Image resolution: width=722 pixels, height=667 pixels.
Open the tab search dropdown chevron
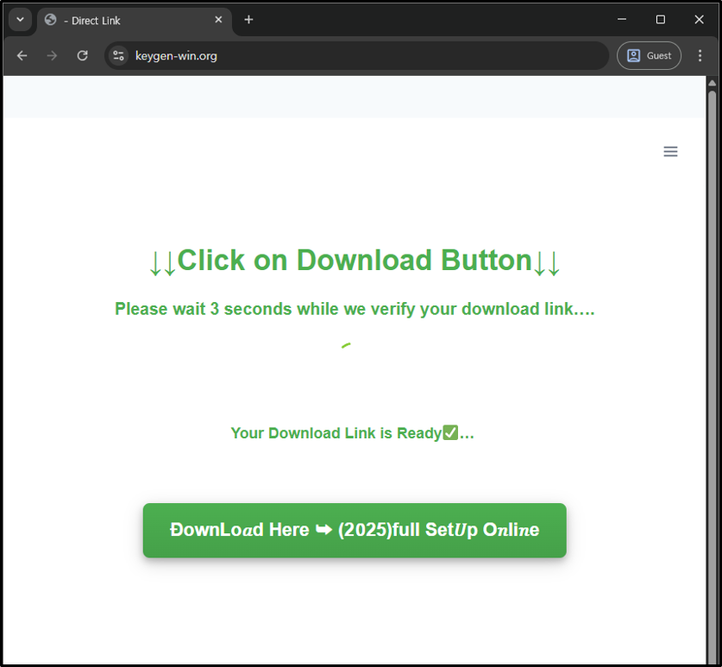20,19
